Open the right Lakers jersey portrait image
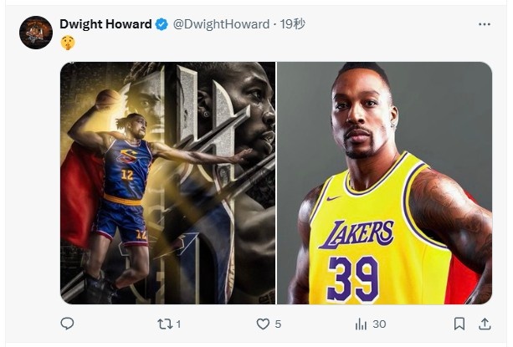Screen dimensions: 513x347 (384, 182)
